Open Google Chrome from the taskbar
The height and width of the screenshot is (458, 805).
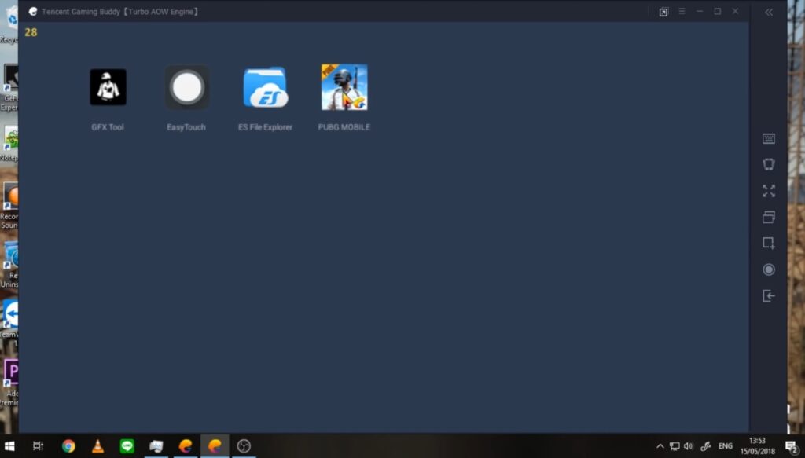pyautogui.click(x=68, y=446)
